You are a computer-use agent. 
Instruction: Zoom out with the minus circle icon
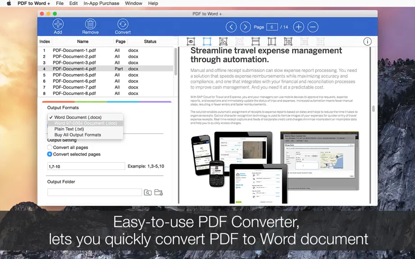pos(313,27)
